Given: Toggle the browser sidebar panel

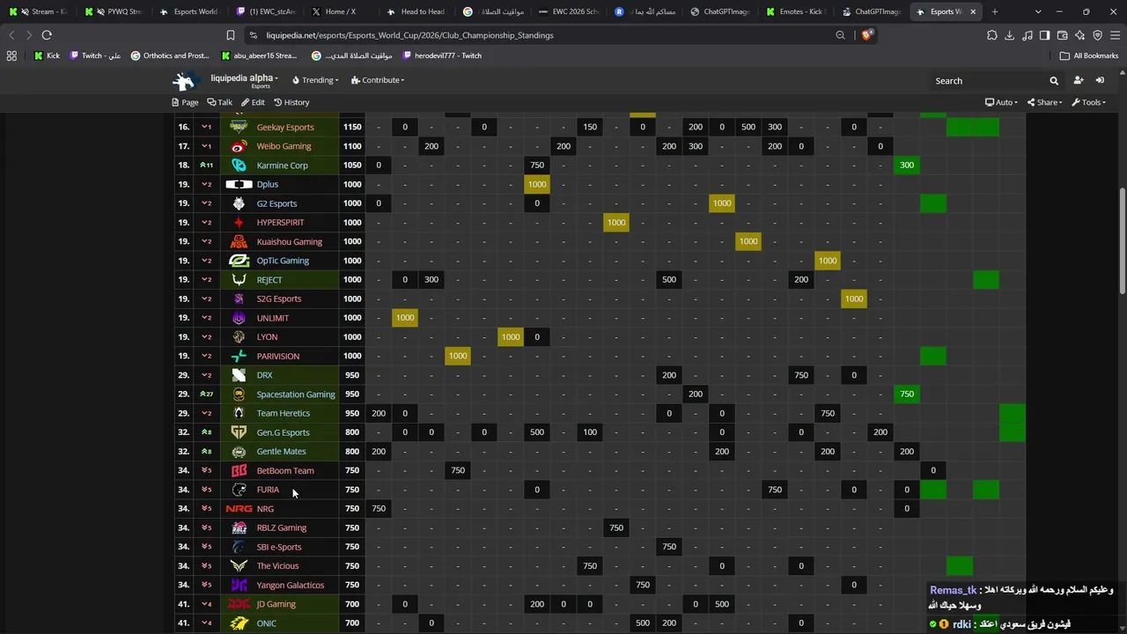Looking at the screenshot, I should click(x=1045, y=35).
